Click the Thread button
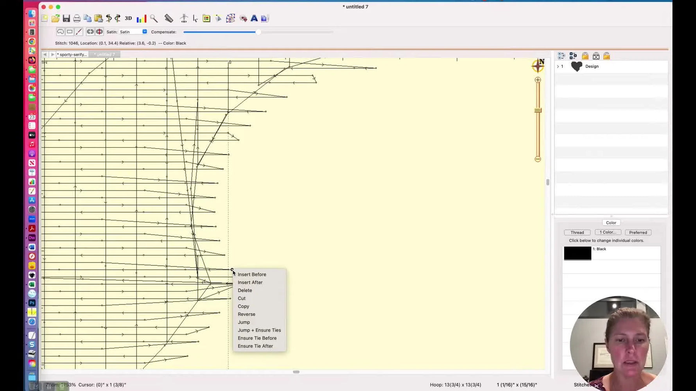Screen dimensions: 696x391 (x=577, y=232)
